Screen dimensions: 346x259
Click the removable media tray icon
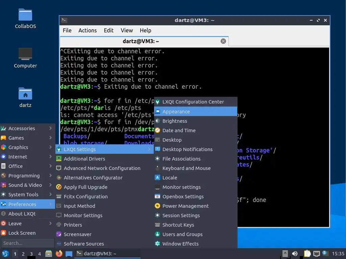tap(285, 254)
